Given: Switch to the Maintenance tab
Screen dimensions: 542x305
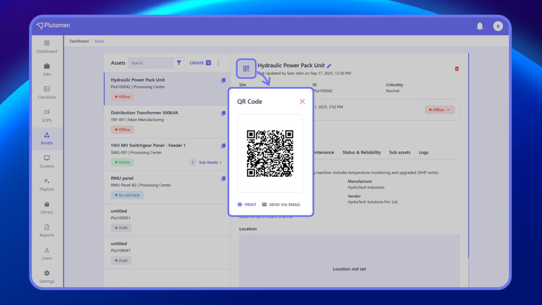Looking at the screenshot, I should (324, 152).
